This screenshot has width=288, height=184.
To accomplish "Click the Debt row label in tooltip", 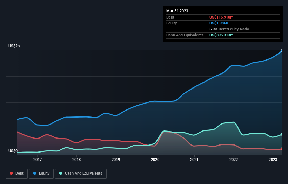I will coord(170,17).
